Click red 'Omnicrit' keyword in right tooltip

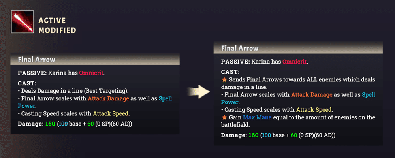pyautogui.click(x=295, y=62)
